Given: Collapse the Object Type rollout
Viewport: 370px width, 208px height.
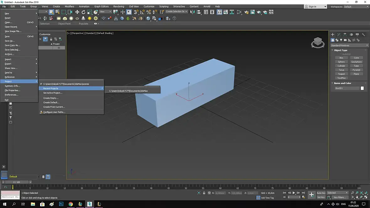Looking at the screenshot, I should (340, 50).
